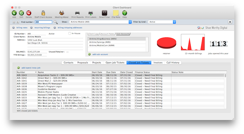Click the Print Reports printer icon
The image size is (244, 134).
click(x=77, y=13)
